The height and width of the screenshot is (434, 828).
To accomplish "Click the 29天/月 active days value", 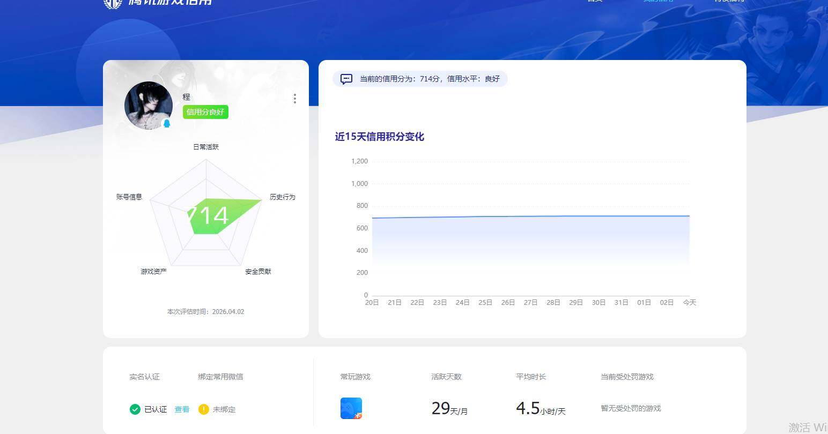I will click(x=450, y=409).
